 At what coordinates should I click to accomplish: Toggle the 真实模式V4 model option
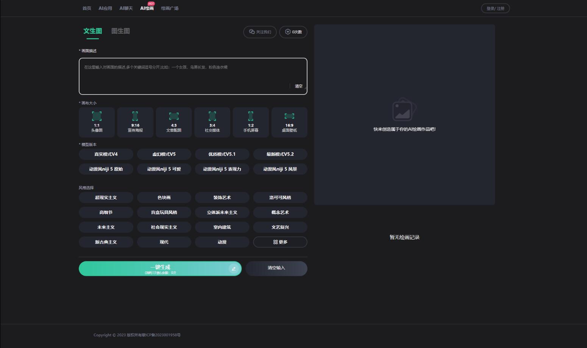[106, 154]
